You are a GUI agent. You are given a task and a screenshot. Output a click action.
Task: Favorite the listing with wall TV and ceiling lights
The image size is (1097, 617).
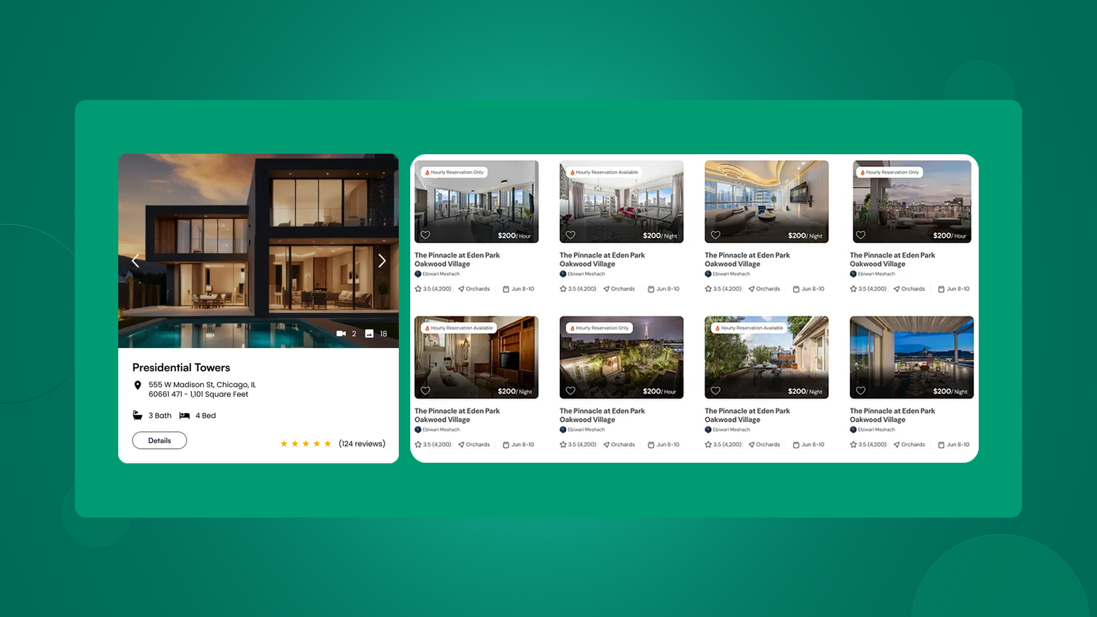(715, 235)
